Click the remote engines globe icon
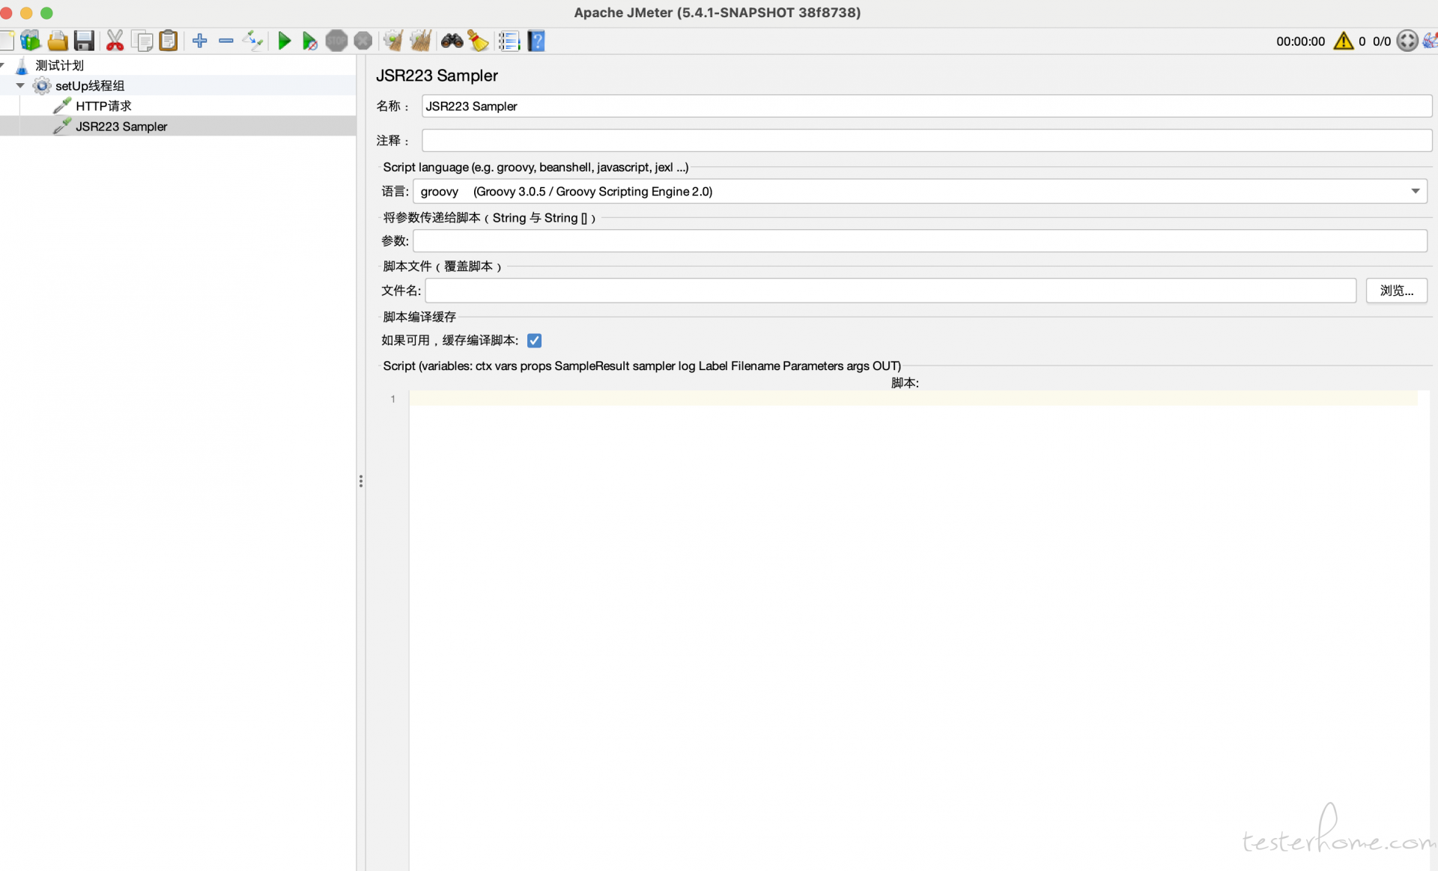Viewport: 1438px width, 871px height. tap(1407, 40)
